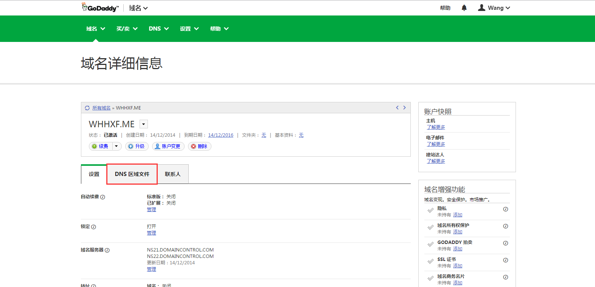Viewport: 595px width, 287px height.
Task: Switch to the DNS 区域文件 tab
Action: (132, 174)
